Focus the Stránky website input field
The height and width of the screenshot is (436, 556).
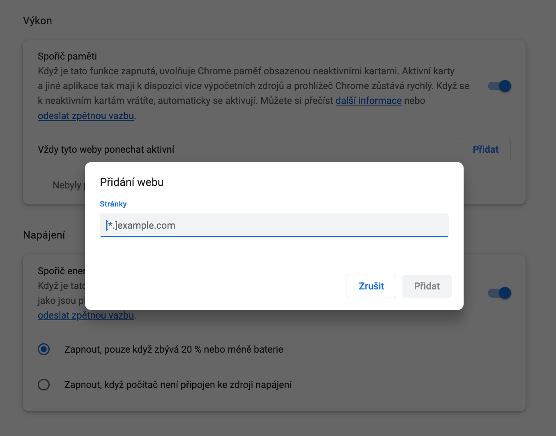click(274, 225)
